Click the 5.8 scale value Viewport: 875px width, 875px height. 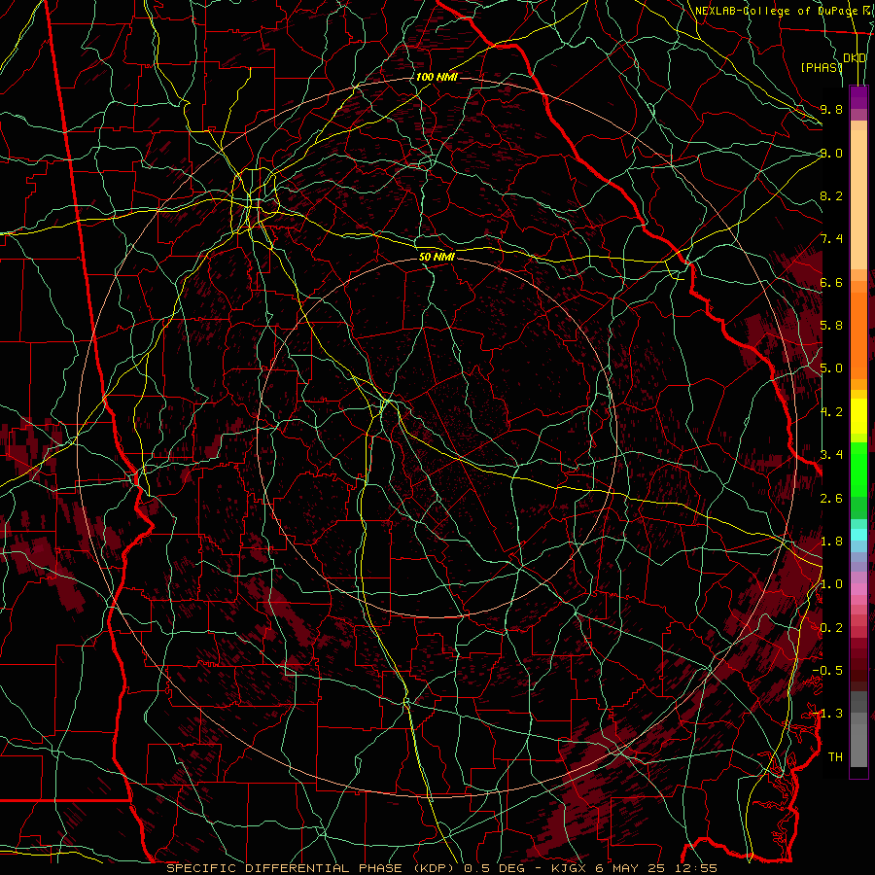831,326
